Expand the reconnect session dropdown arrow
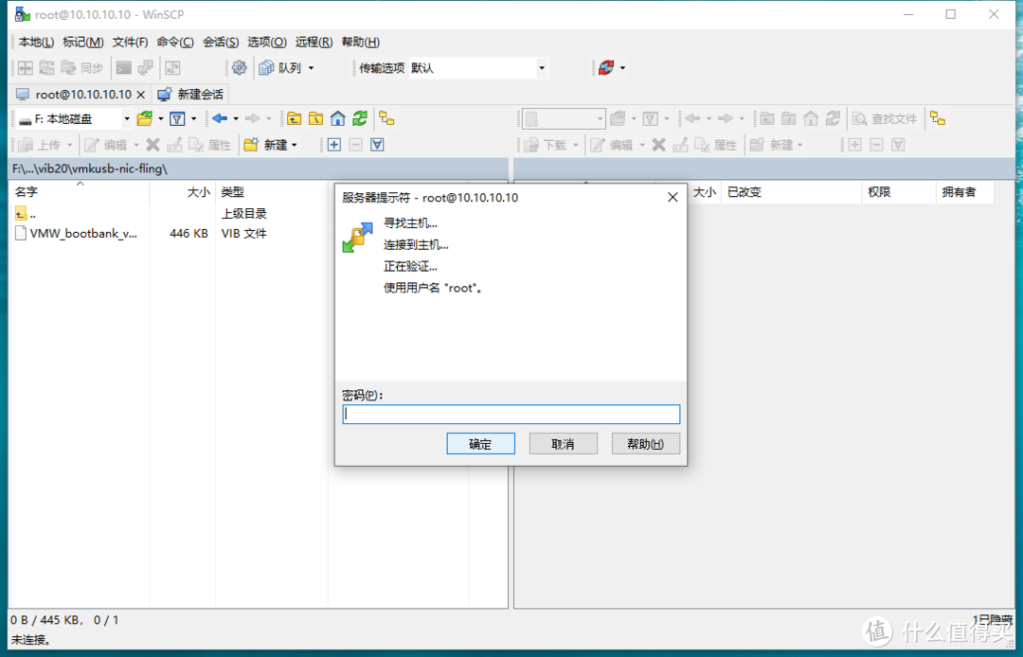The height and width of the screenshot is (657, 1023). coord(622,68)
